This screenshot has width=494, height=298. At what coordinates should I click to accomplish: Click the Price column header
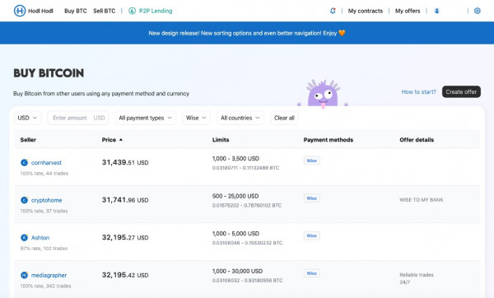(x=109, y=140)
